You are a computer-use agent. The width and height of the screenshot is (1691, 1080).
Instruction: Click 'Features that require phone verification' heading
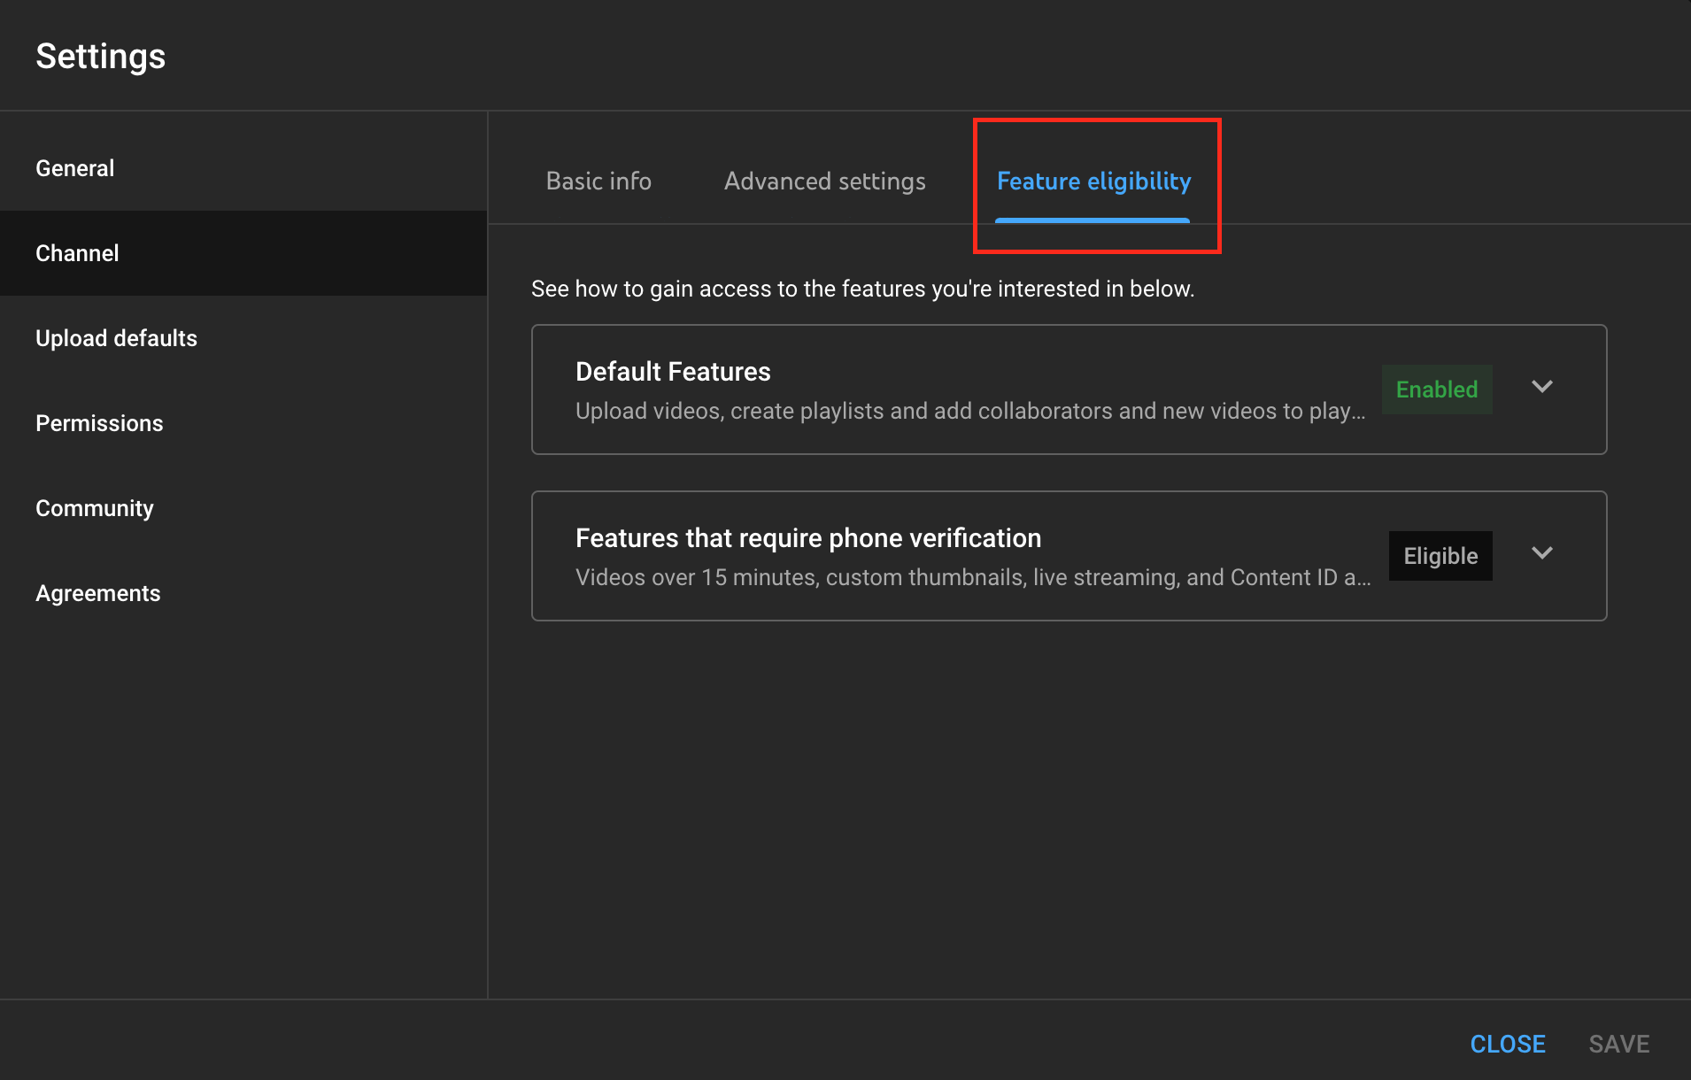coord(808,538)
